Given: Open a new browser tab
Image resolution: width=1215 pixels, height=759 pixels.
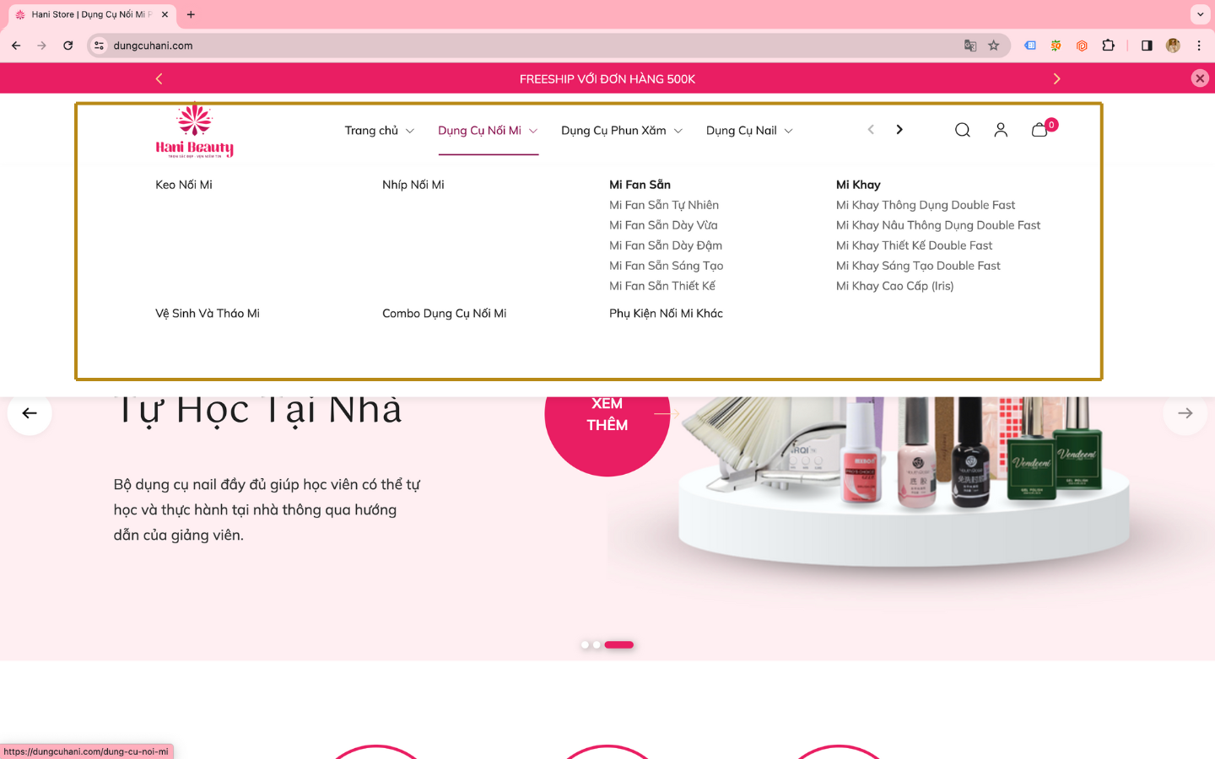Looking at the screenshot, I should (191, 14).
